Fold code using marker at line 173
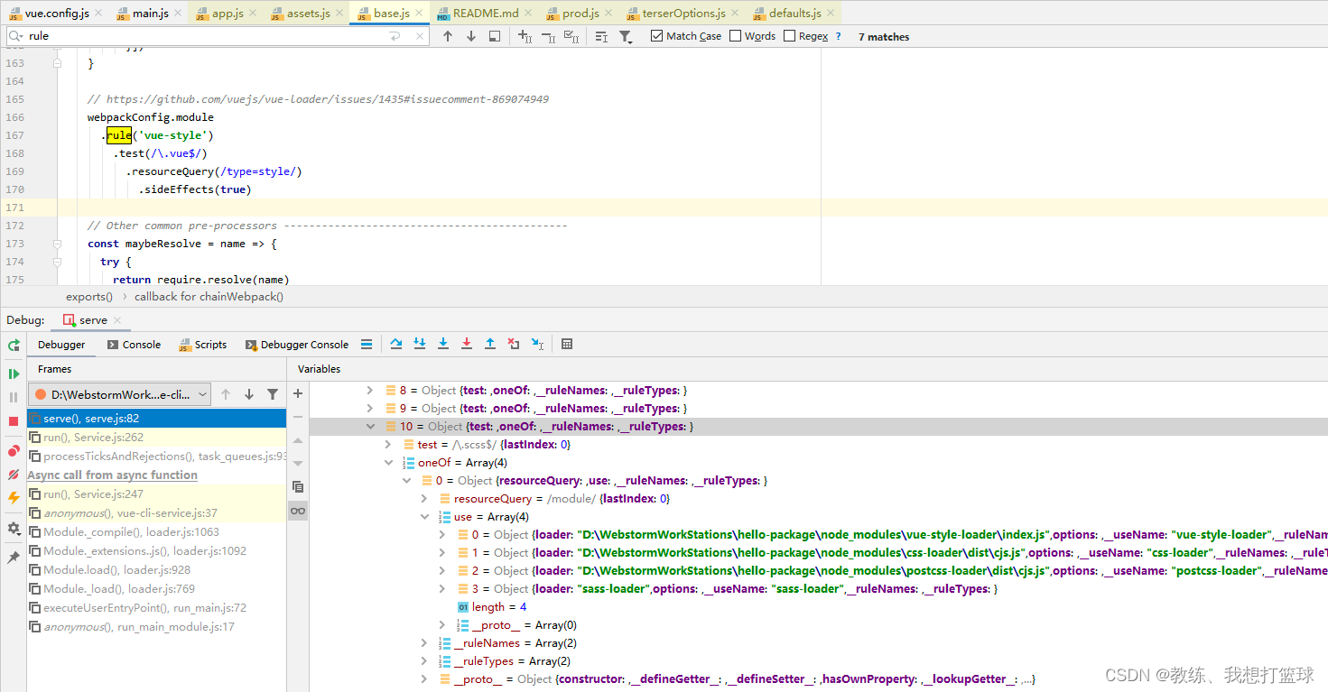The image size is (1328, 692). coord(58,244)
